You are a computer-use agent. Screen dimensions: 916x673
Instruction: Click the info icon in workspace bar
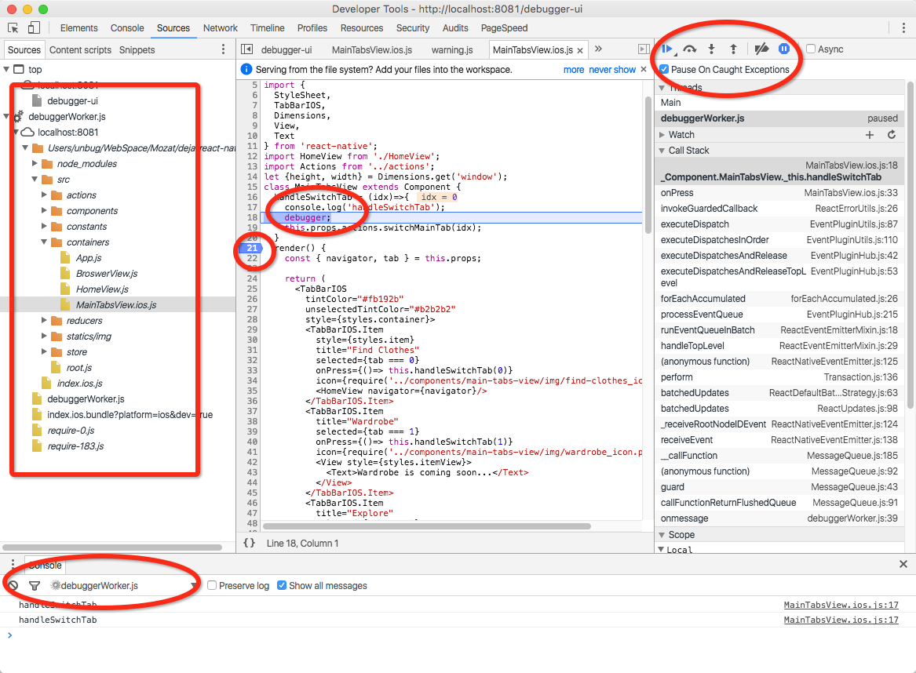point(246,70)
